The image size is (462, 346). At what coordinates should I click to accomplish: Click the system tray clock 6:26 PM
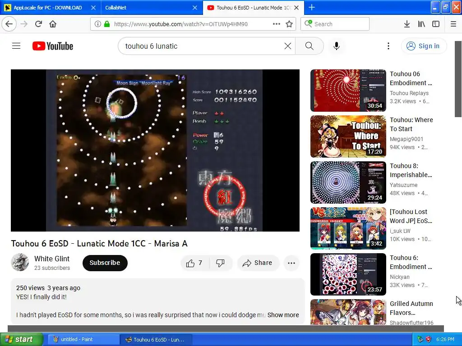pos(445,339)
